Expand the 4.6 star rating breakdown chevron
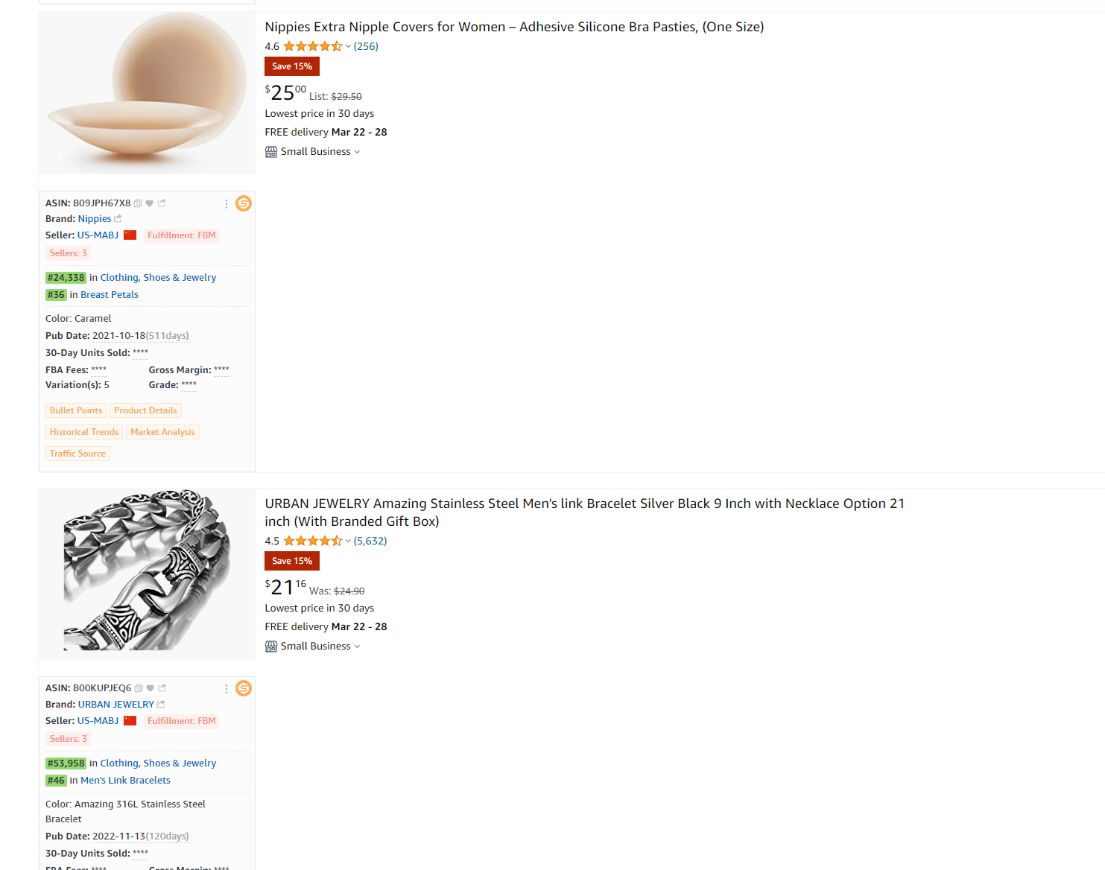The height and width of the screenshot is (870, 1105). [348, 47]
